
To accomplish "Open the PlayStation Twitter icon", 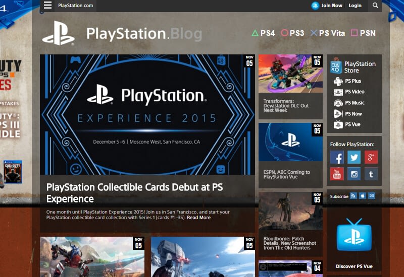I will [354, 157].
